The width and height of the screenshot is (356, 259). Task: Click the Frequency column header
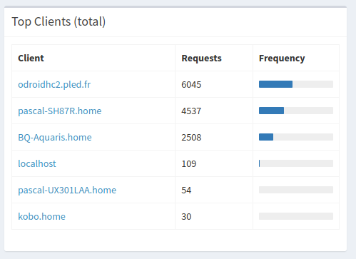282,59
